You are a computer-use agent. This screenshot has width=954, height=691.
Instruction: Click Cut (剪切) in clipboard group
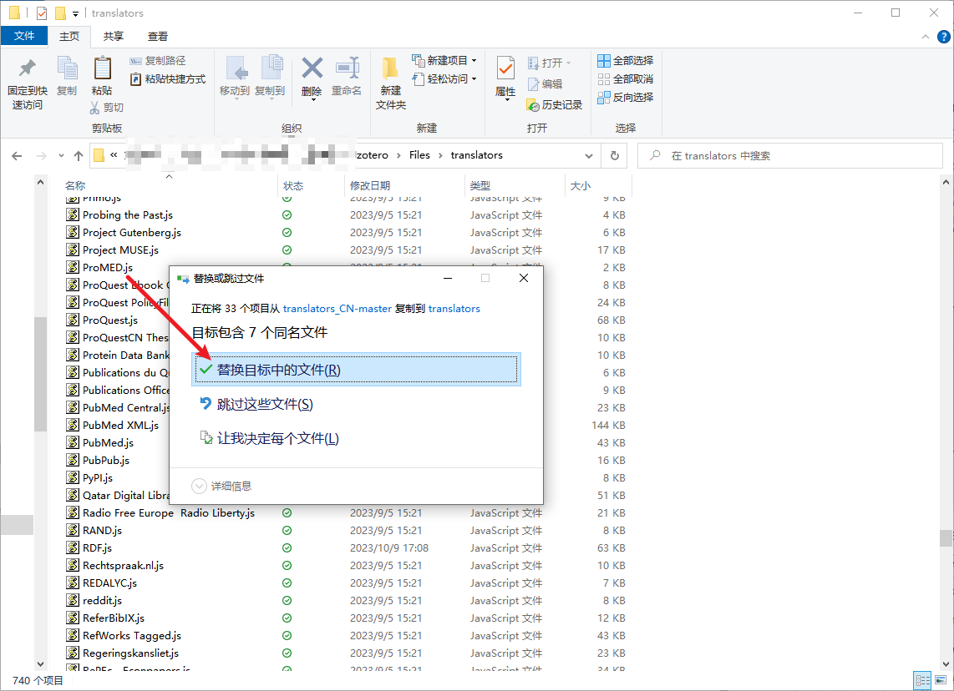(106, 108)
